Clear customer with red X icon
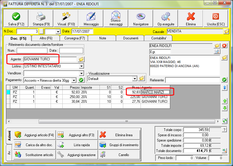 click(224, 46)
